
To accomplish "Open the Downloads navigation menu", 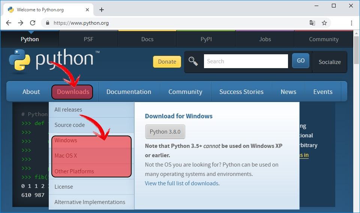I will pos(73,92).
